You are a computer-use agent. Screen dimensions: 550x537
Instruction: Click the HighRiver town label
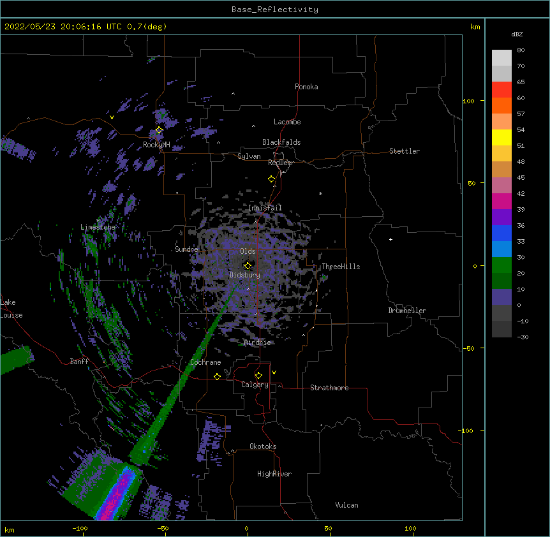point(274,474)
